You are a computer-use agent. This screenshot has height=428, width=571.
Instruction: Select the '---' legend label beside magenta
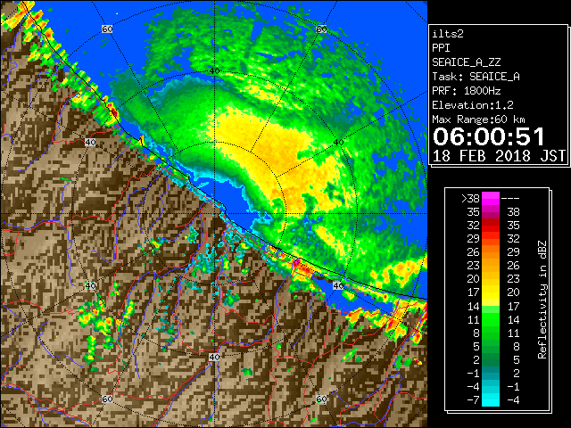coord(510,198)
